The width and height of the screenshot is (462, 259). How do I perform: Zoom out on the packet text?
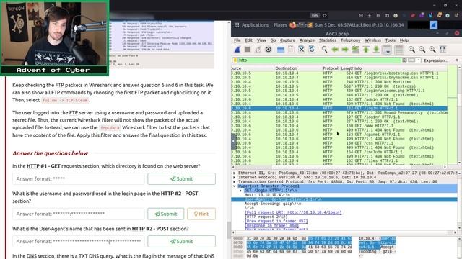(x=422, y=50)
